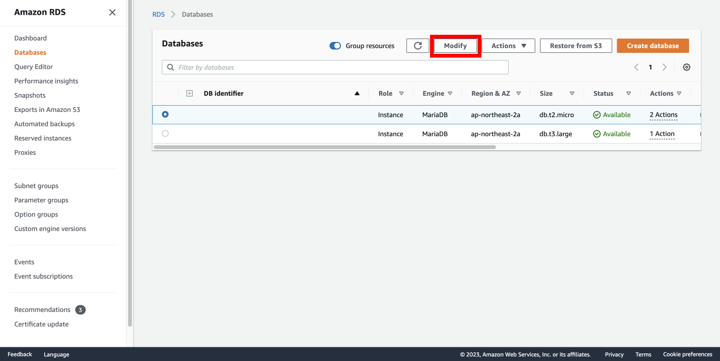Go to previous page arrow
This screenshot has width=720, height=361.
point(636,67)
